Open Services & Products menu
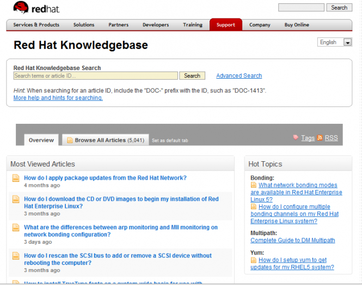The width and height of the screenshot is (362, 285). pyautogui.click(x=36, y=24)
